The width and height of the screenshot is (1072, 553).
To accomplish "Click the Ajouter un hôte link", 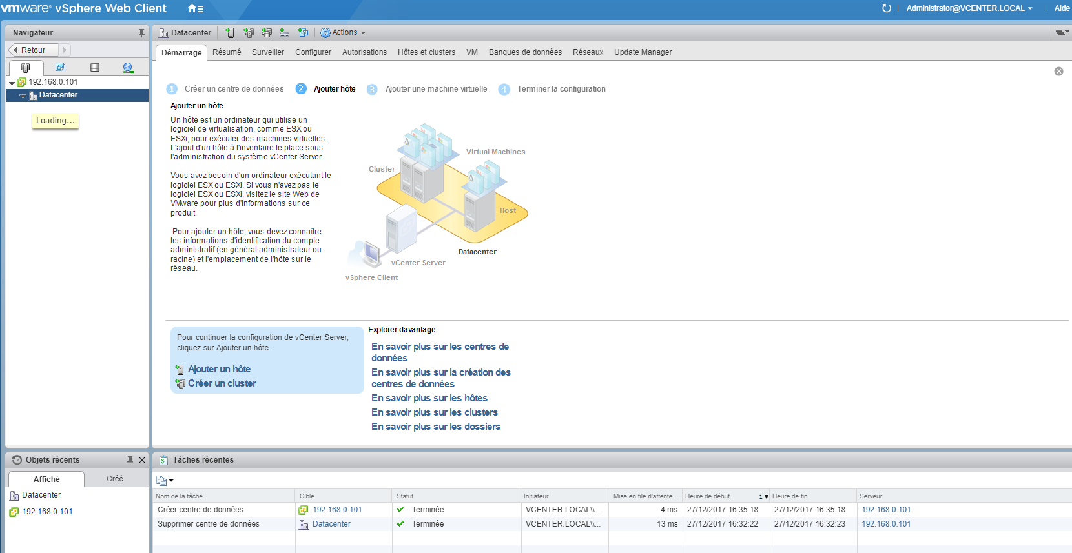I will coord(219,369).
